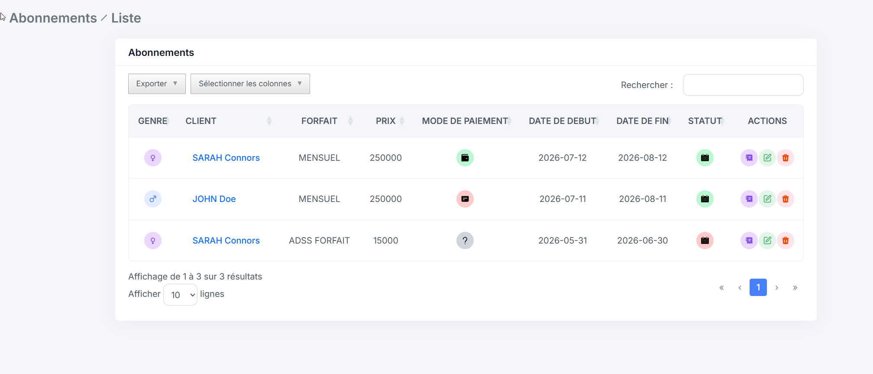Delete the JOHN Doe subscription
The width and height of the screenshot is (873, 374).
[x=786, y=199]
